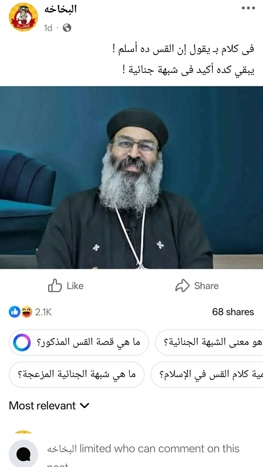The height and width of the screenshot is (467, 263).
Task: Tap the chevron next to Most relevant
Action: 85,406
